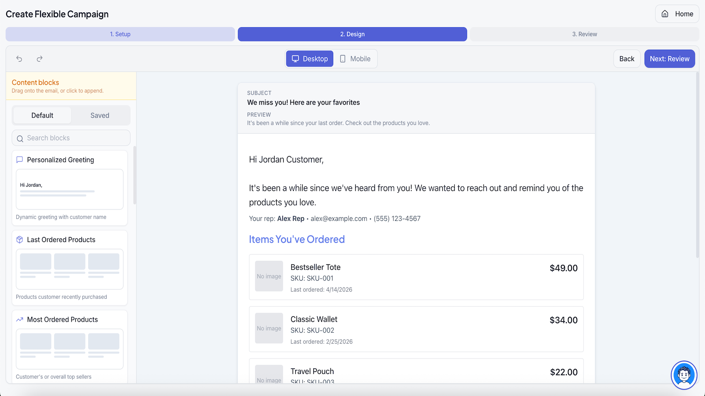Switch preview to Desktop view
The height and width of the screenshot is (396, 705).
point(310,59)
